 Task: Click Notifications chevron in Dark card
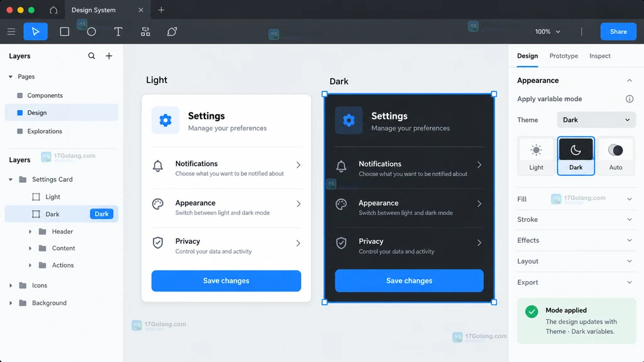[x=479, y=165]
